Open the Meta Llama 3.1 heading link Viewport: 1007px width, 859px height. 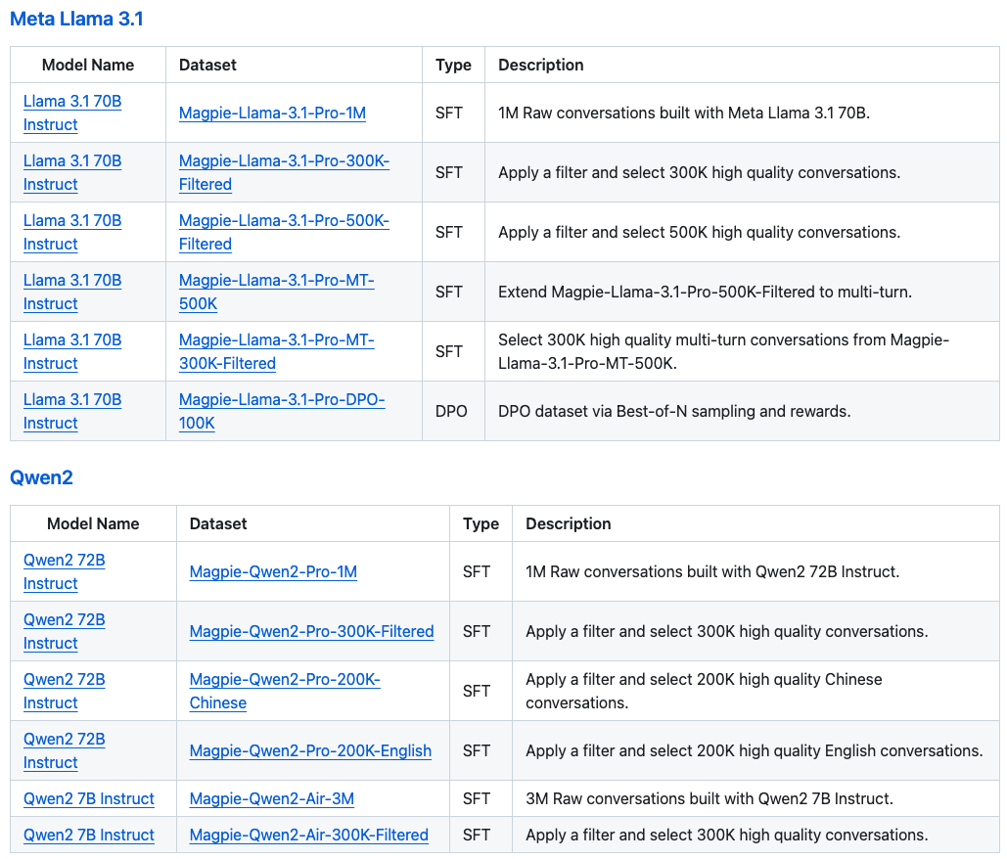(76, 19)
